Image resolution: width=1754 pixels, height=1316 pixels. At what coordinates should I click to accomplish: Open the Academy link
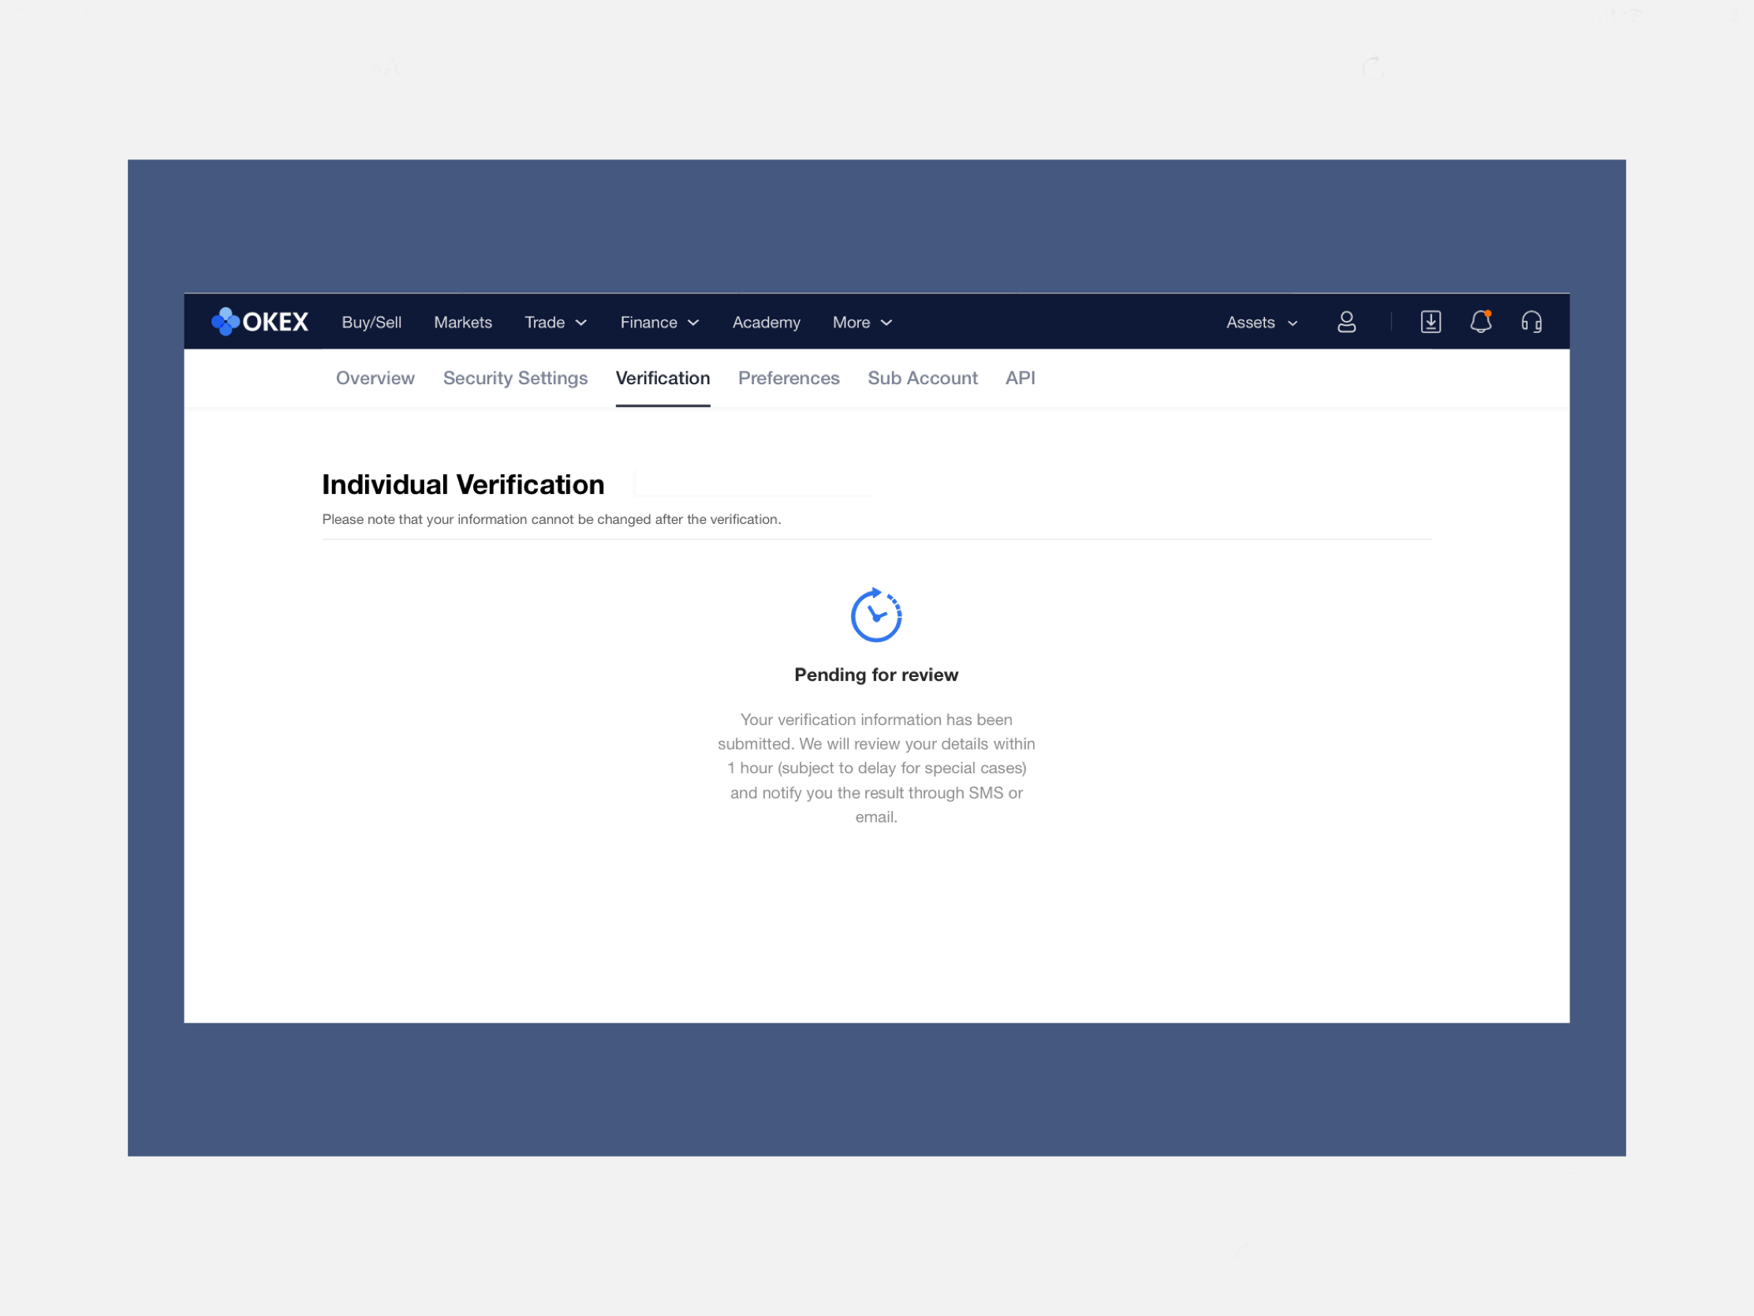pos(765,322)
